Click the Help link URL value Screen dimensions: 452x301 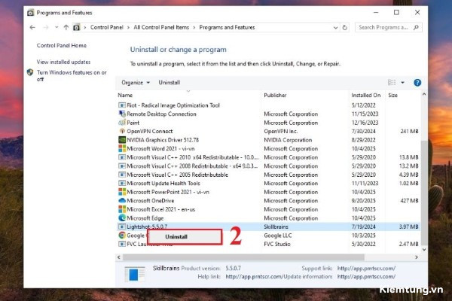tap(253, 276)
